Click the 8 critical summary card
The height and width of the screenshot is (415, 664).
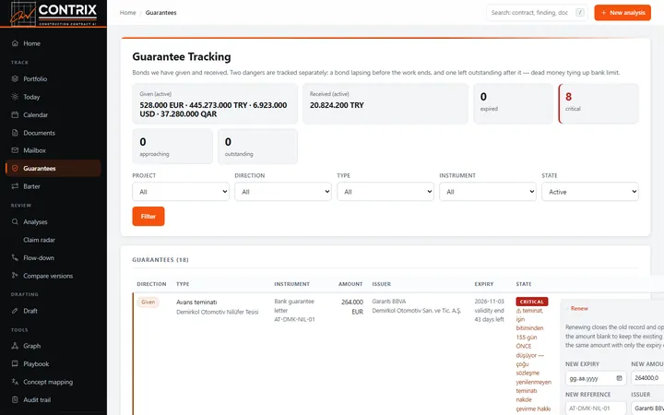coord(599,103)
